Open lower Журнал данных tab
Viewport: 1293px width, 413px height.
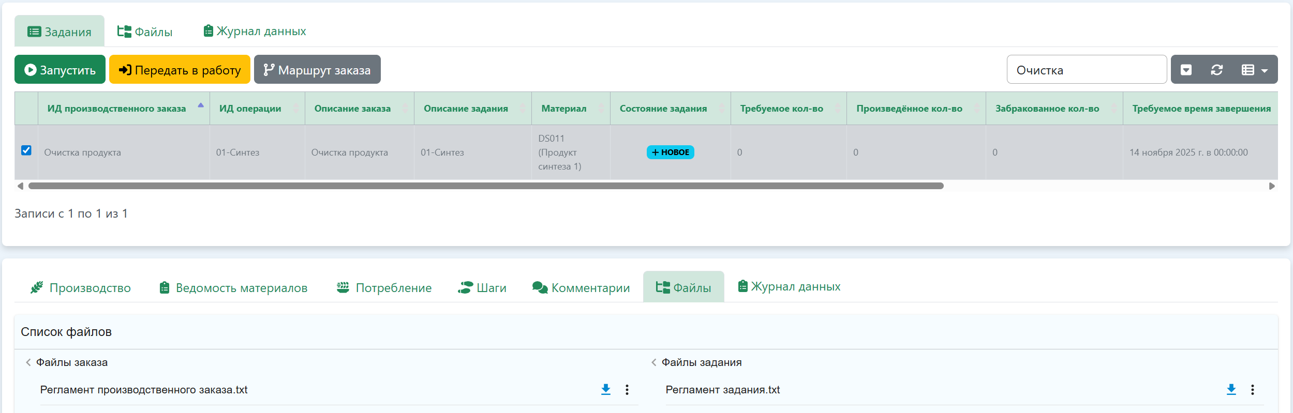coord(789,287)
